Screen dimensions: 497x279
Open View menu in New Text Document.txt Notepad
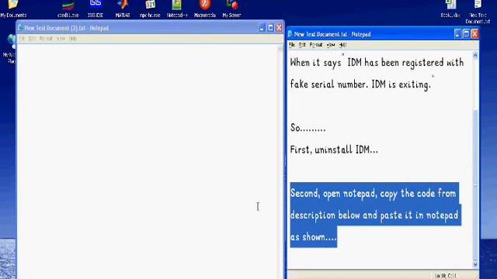tap(331, 45)
